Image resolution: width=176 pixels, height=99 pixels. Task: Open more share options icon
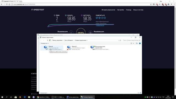pyautogui.click(x=105, y=18)
